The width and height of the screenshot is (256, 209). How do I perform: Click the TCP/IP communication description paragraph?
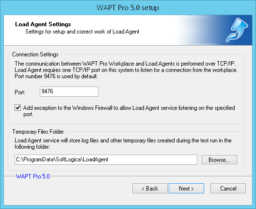pos(126,70)
